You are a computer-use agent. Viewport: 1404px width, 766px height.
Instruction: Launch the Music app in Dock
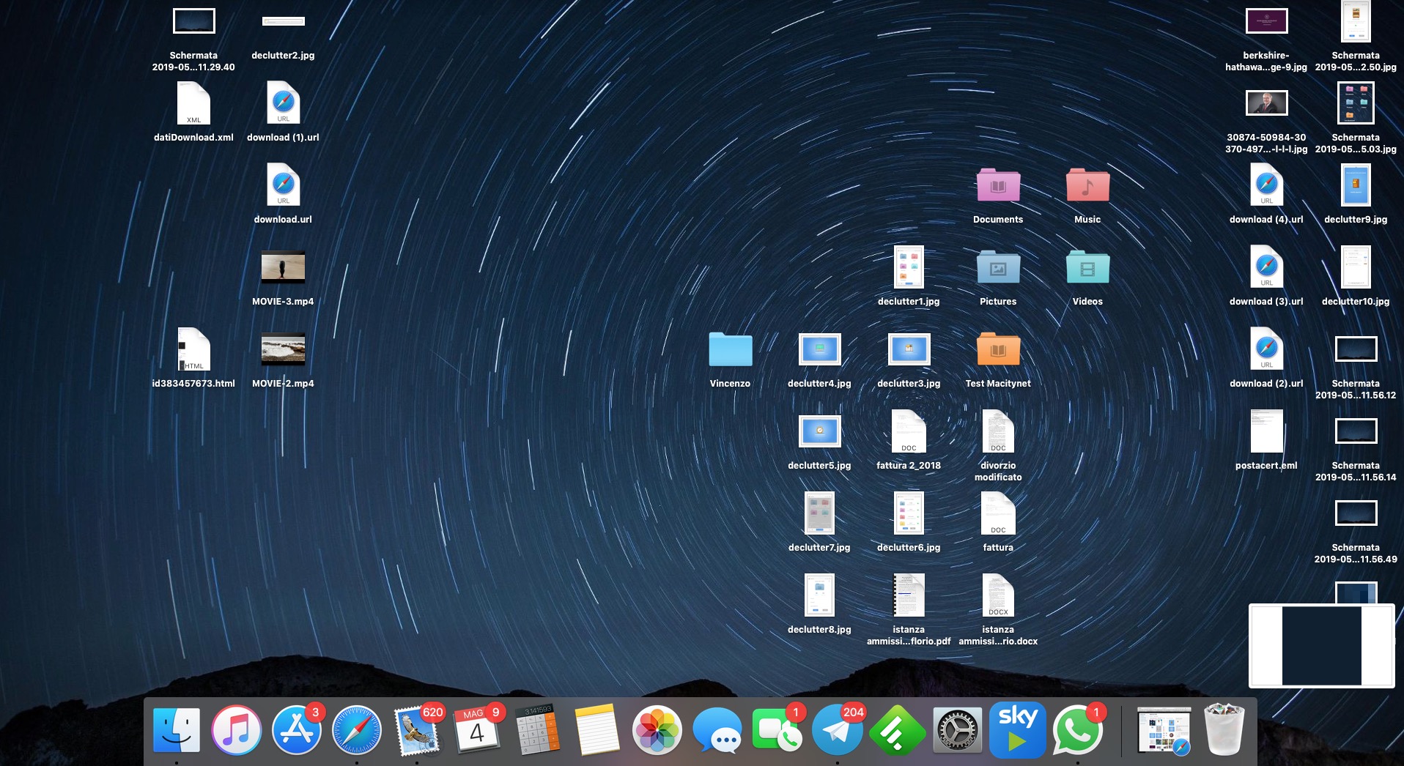(x=237, y=731)
